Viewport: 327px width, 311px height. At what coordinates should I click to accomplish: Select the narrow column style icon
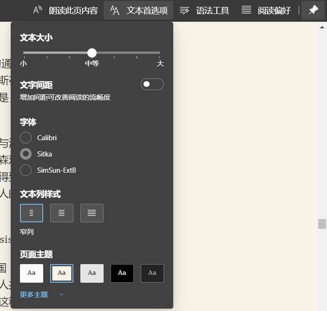32,213
